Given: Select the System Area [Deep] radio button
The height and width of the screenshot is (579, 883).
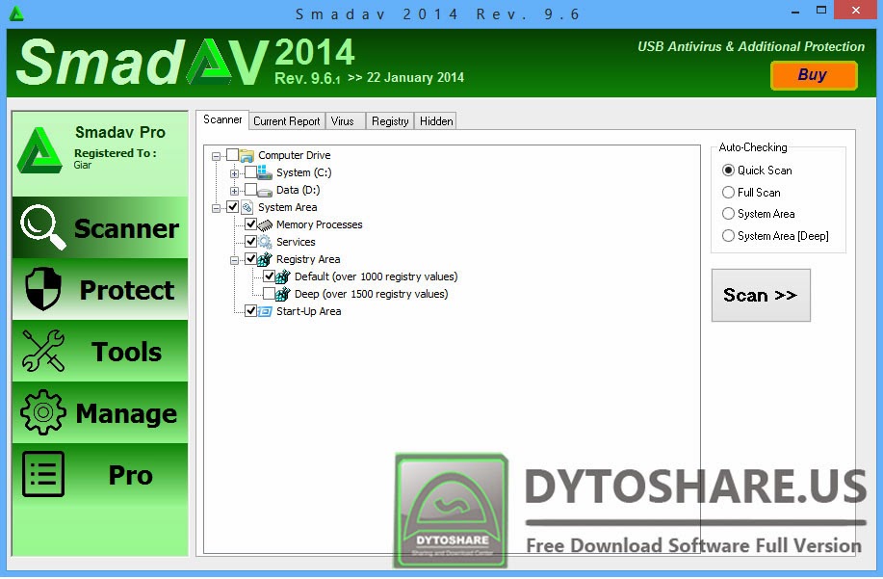Looking at the screenshot, I should pos(728,235).
